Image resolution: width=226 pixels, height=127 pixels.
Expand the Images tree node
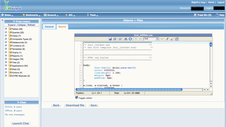coord(6,59)
